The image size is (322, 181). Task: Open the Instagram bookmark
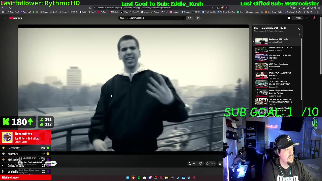coord(175,12)
